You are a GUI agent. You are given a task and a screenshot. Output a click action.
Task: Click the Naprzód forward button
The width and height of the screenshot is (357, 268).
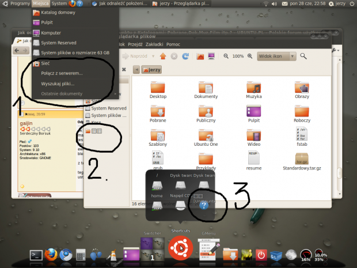(x=135, y=56)
